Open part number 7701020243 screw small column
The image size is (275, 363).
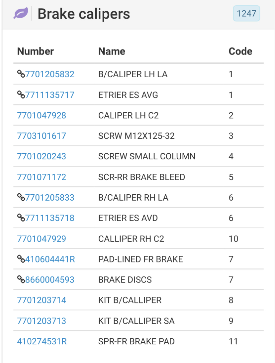click(x=42, y=156)
